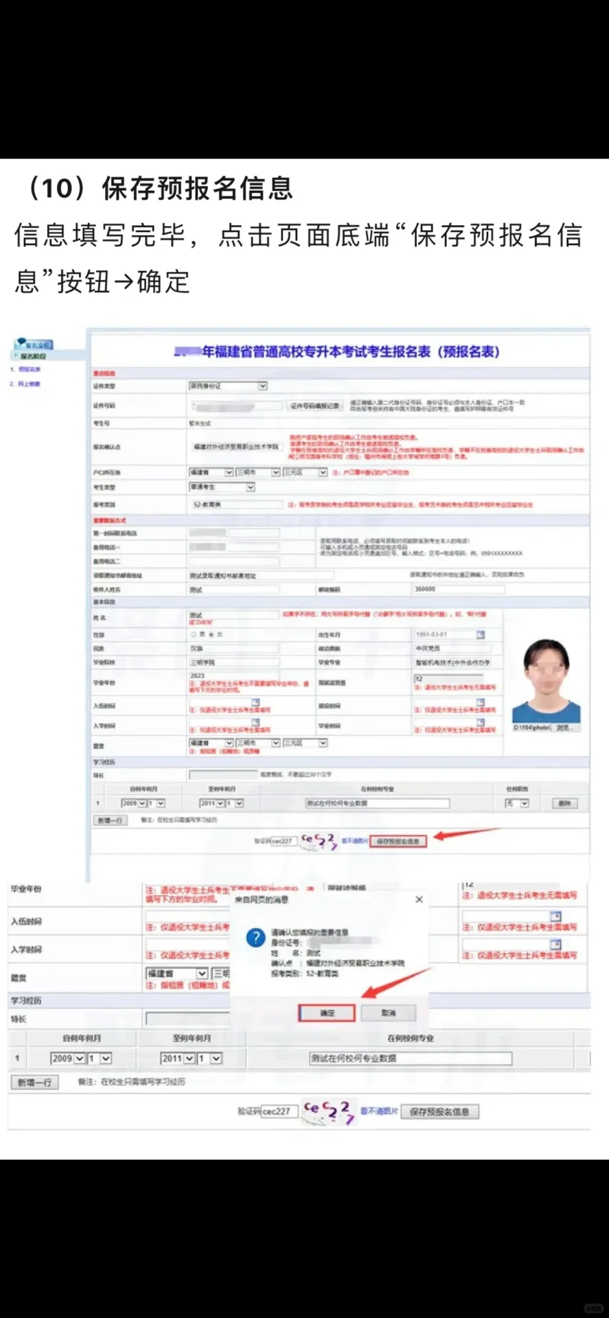
Task: Open end year 2011 dropdown in upper form
Action: pyautogui.click(x=212, y=803)
